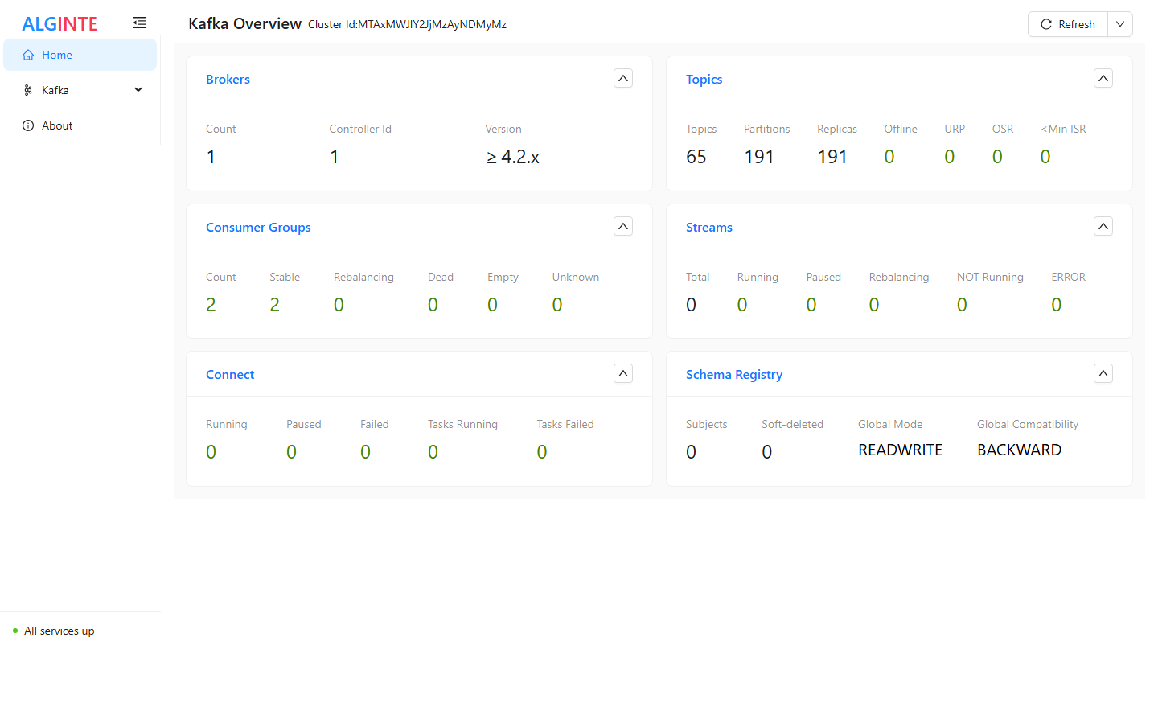Collapse the Streams card

[x=1103, y=226]
